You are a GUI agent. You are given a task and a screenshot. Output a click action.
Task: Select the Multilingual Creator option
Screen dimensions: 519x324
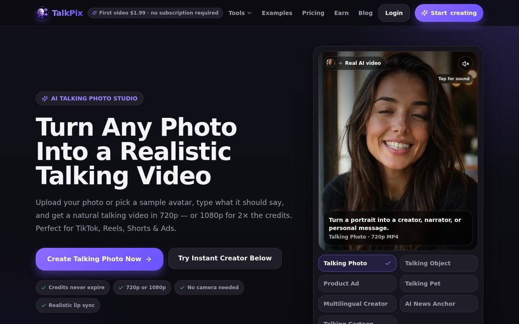pos(357,304)
